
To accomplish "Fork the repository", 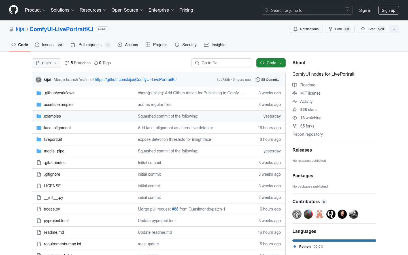I will click(339, 29).
